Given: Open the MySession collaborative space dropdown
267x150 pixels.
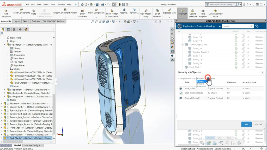Looking at the screenshot, I should [220, 26].
